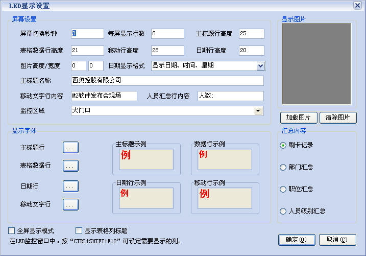Screen dimensions: 366x256
Task: Confirm settings with the OK button
Action: pos(296,240)
